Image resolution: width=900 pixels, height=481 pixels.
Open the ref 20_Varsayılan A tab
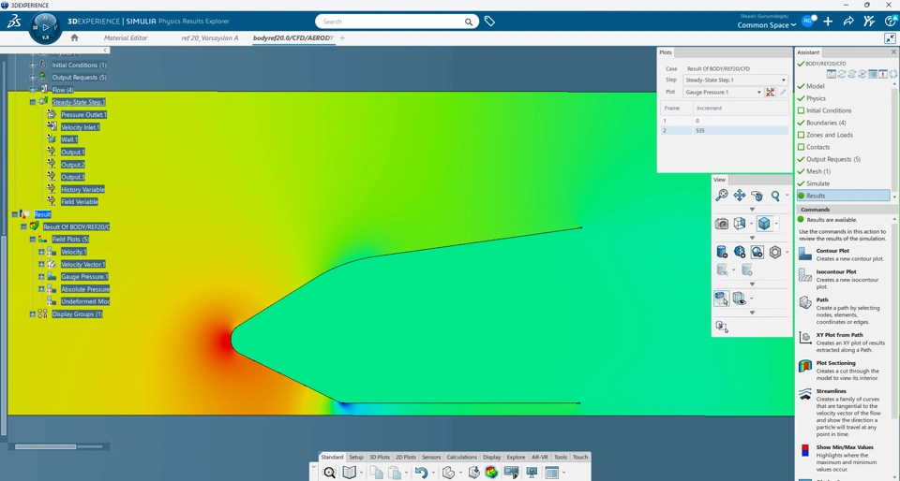[x=209, y=37]
